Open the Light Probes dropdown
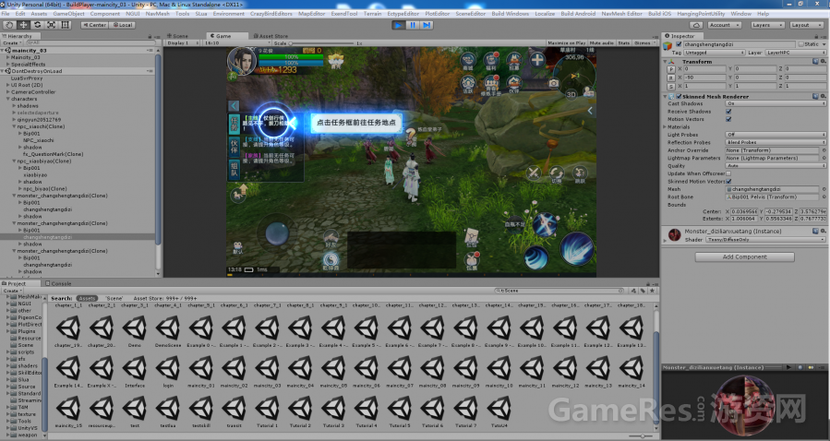830x441 pixels. (x=776, y=135)
